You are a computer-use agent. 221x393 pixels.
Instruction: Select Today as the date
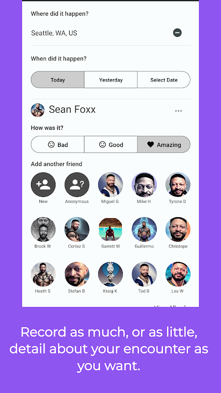[x=57, y=80]
